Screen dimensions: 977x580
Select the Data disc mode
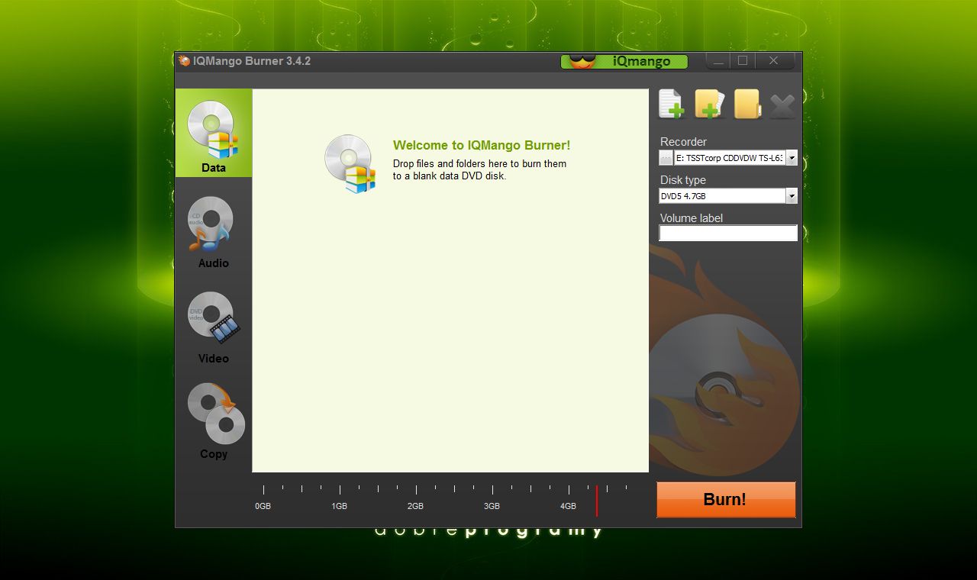[214, 134]
